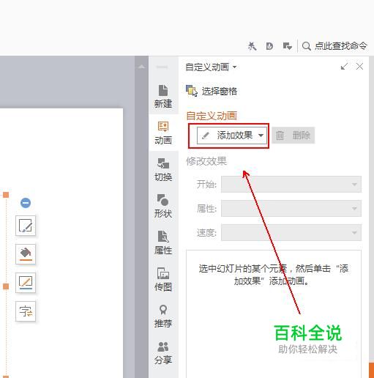Select the 动画 sidebar tab
The image size is (374, 378).
[163, 133]
